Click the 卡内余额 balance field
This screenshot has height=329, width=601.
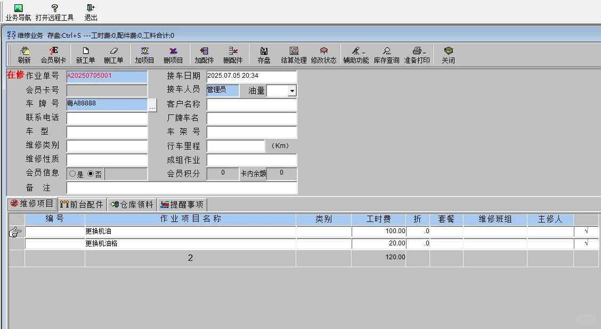pos(282,174)
